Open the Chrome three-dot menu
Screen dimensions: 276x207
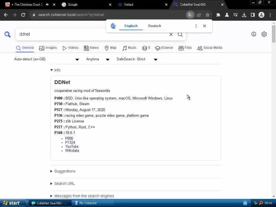pos(270,15)
